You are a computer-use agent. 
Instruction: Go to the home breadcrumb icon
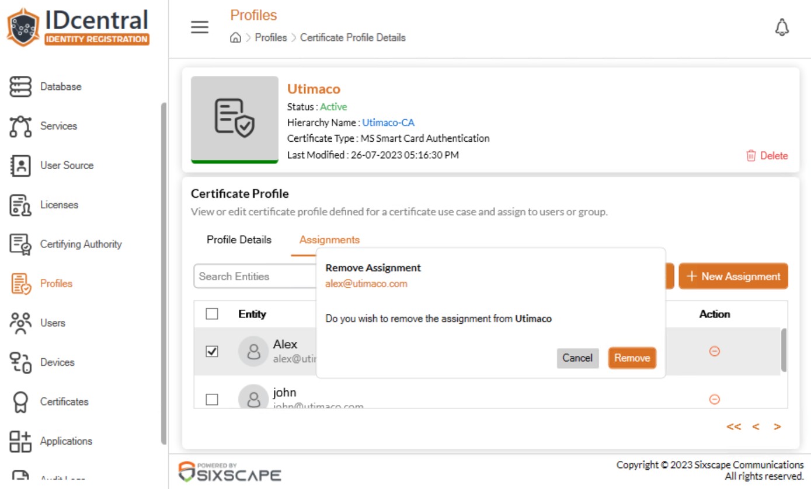[235, 38]
